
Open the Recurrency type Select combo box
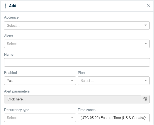[x=40, y=118]
